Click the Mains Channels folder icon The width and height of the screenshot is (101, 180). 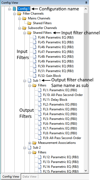24,18
